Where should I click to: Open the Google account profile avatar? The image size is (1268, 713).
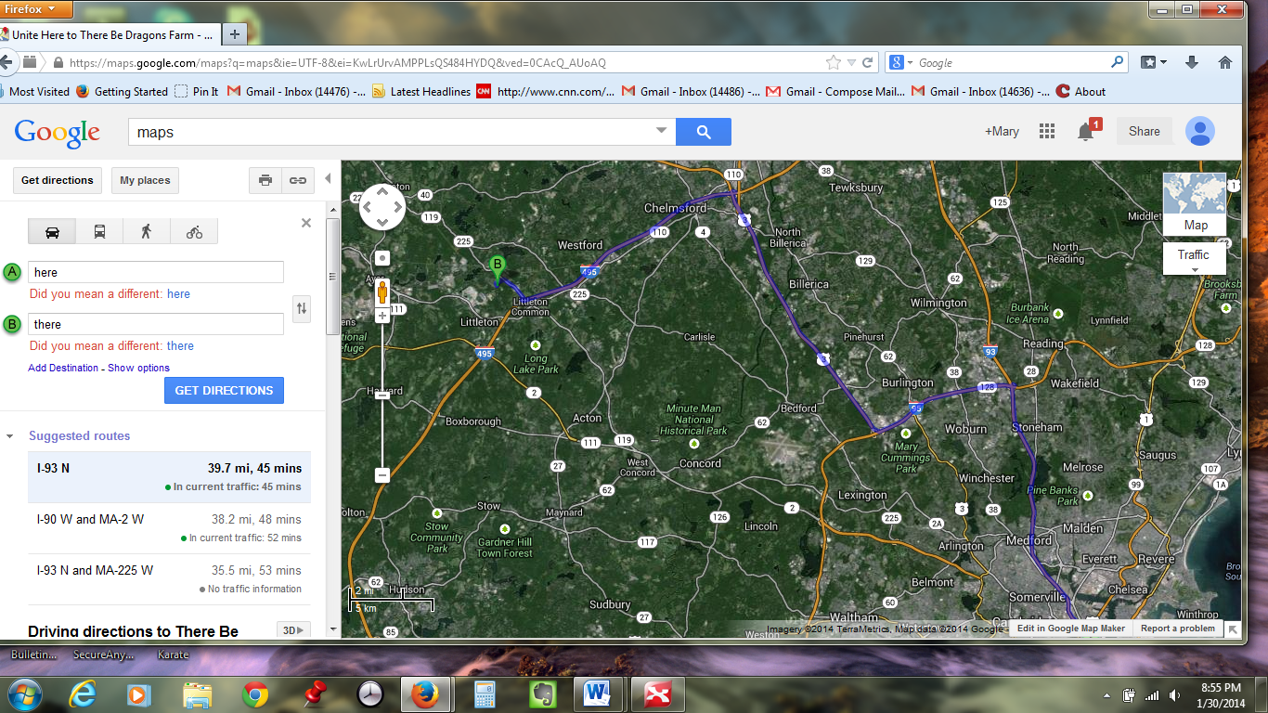click(x=1200, y=132)
